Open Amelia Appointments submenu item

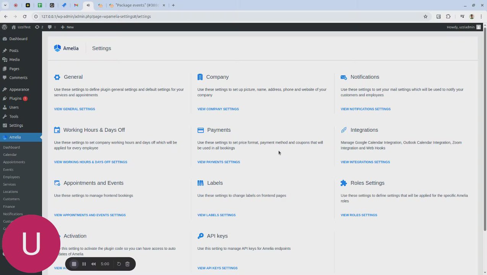click(14, 162)
